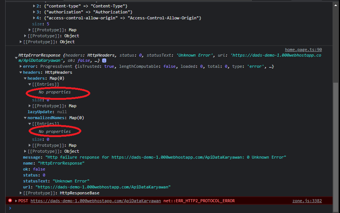Expand the error: ProgressEvent entry

pos(21,66)
